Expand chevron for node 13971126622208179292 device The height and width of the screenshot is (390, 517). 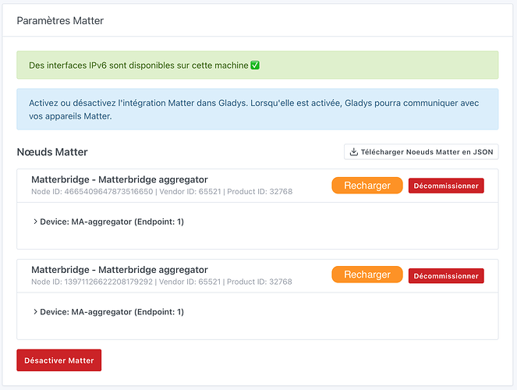[x=35, y=312]
